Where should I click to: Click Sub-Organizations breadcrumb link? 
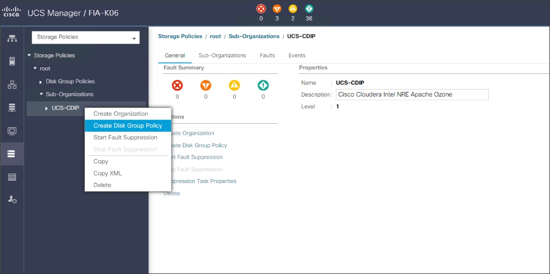[x=254, y=36]
